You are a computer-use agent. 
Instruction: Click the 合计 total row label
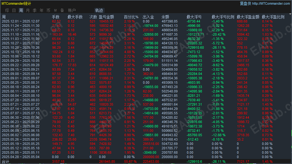tap(5, 162)
